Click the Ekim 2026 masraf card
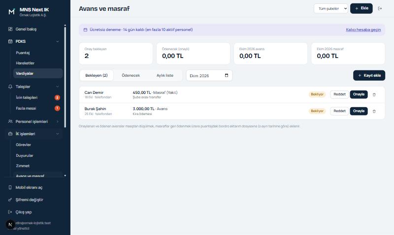The image size is (394, 235). 348,54
